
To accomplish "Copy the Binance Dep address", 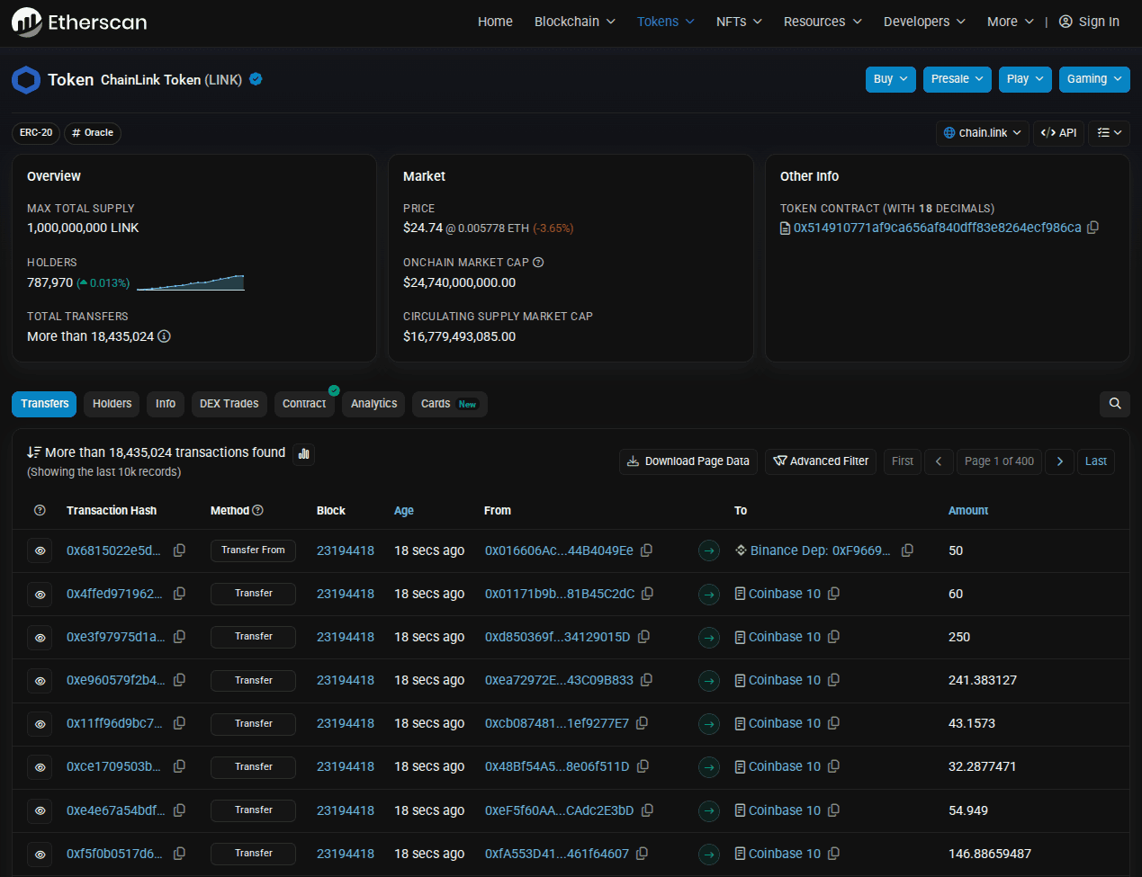I will [x=907, y=550].
